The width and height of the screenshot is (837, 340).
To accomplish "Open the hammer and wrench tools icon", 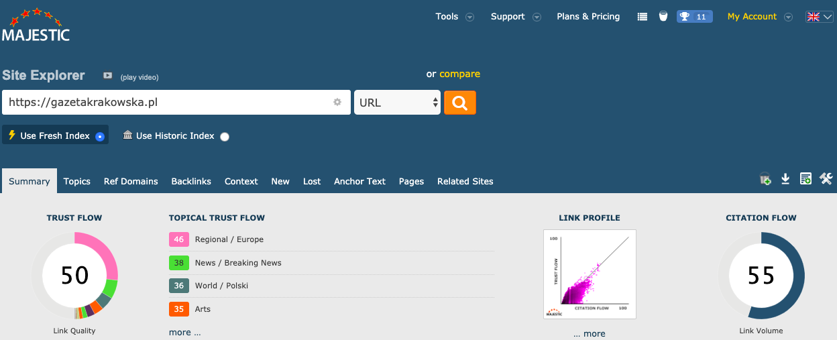I will [x=826, y=178].
